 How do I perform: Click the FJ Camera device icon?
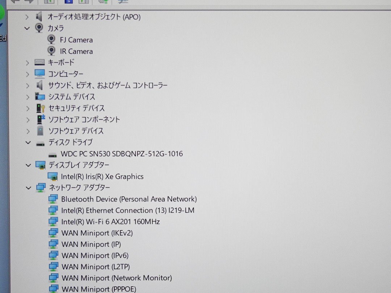(x=51, y=39)
